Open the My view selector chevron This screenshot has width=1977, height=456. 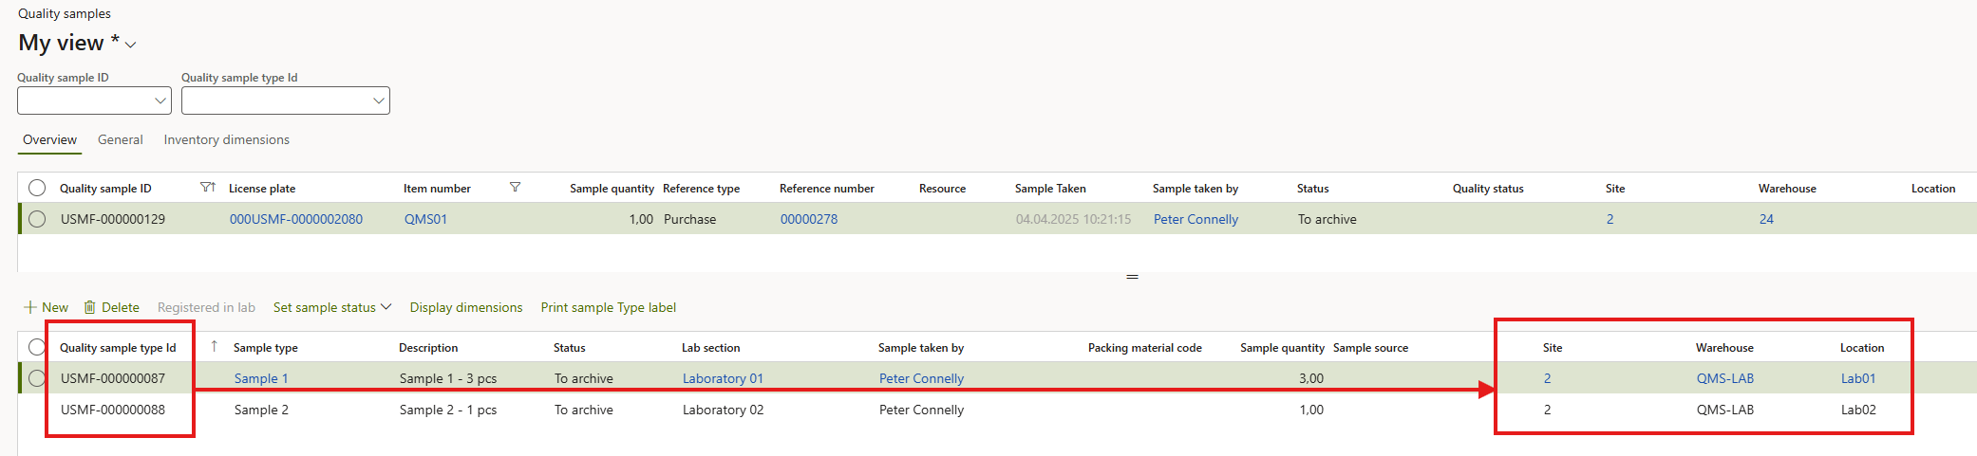click(x=131, y=45)
